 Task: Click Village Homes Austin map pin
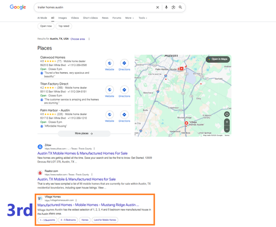tap(186, 123)
